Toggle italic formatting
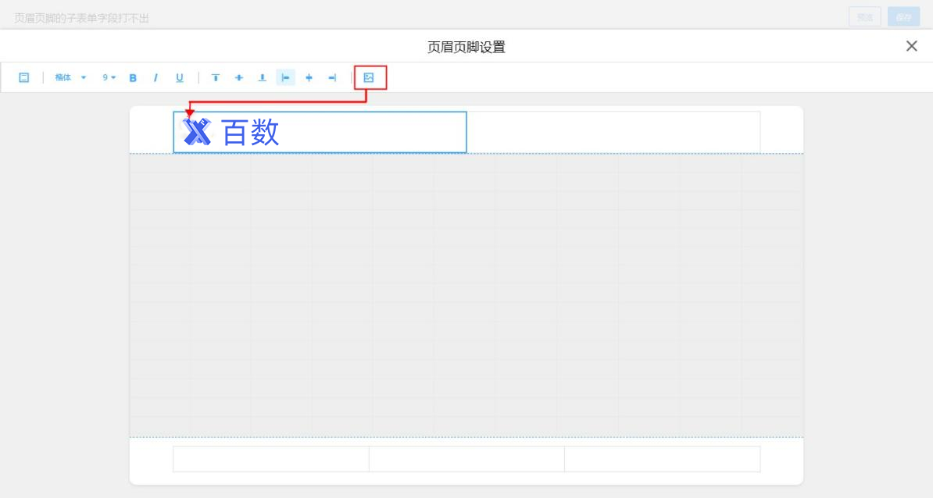This screenshot has width=933, height=498. [155, 77]
